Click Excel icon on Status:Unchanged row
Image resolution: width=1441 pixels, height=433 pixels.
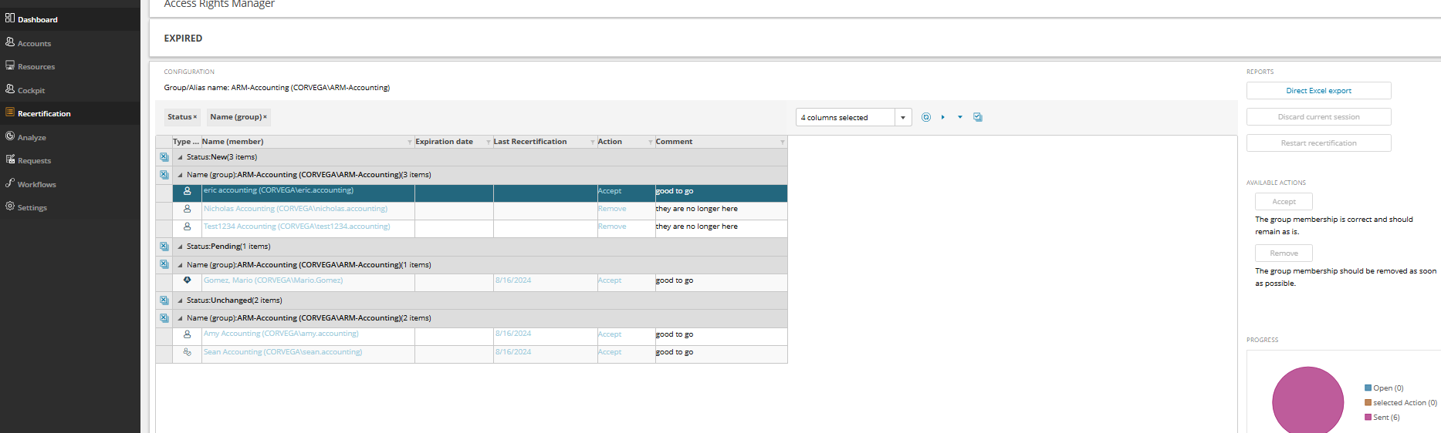(x=164, y=300)
